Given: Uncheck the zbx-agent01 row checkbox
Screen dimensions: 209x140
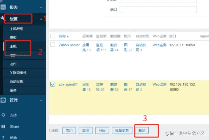Looking at the screenshot, I should (53, 84).
